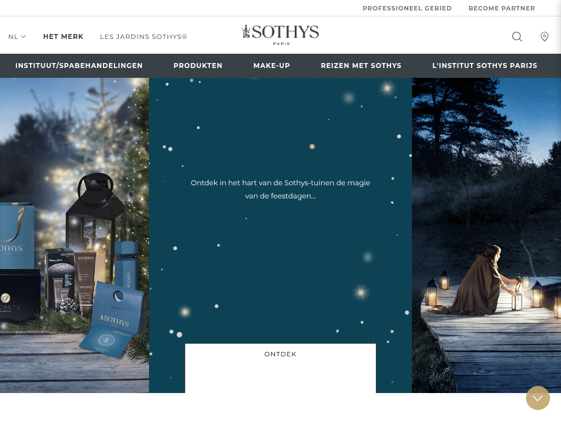Click the woman with lanterns image
The image size is (561, 421).
(486, 235)
